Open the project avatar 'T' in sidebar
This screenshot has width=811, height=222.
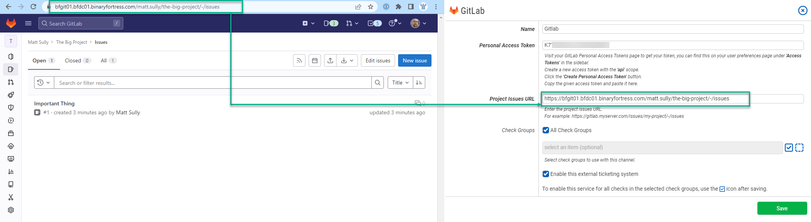click(11, 41)
